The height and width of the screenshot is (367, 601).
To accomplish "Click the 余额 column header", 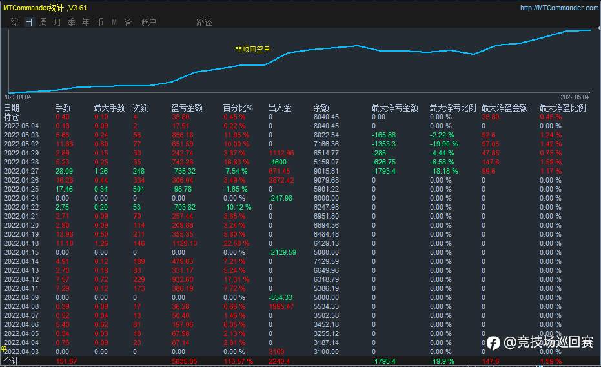I will (321, 108).
